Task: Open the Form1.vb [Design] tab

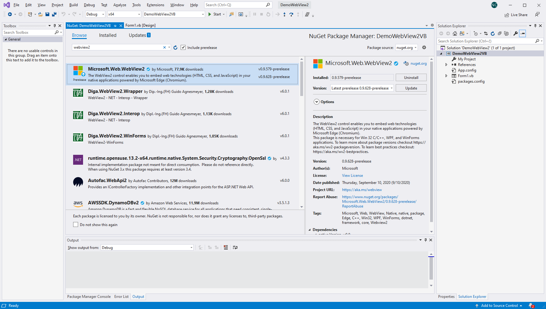Action: click(140, 25)
